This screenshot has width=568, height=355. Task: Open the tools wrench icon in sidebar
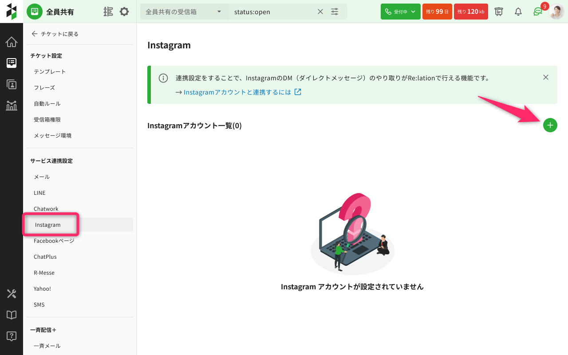12,293
